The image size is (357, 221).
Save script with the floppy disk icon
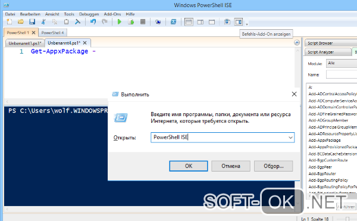point(32,22)
